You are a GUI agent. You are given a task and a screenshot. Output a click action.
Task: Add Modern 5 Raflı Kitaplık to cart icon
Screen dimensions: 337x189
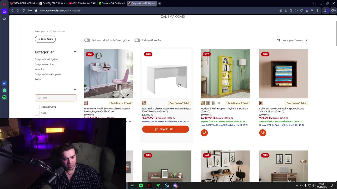tap(204, 133)
